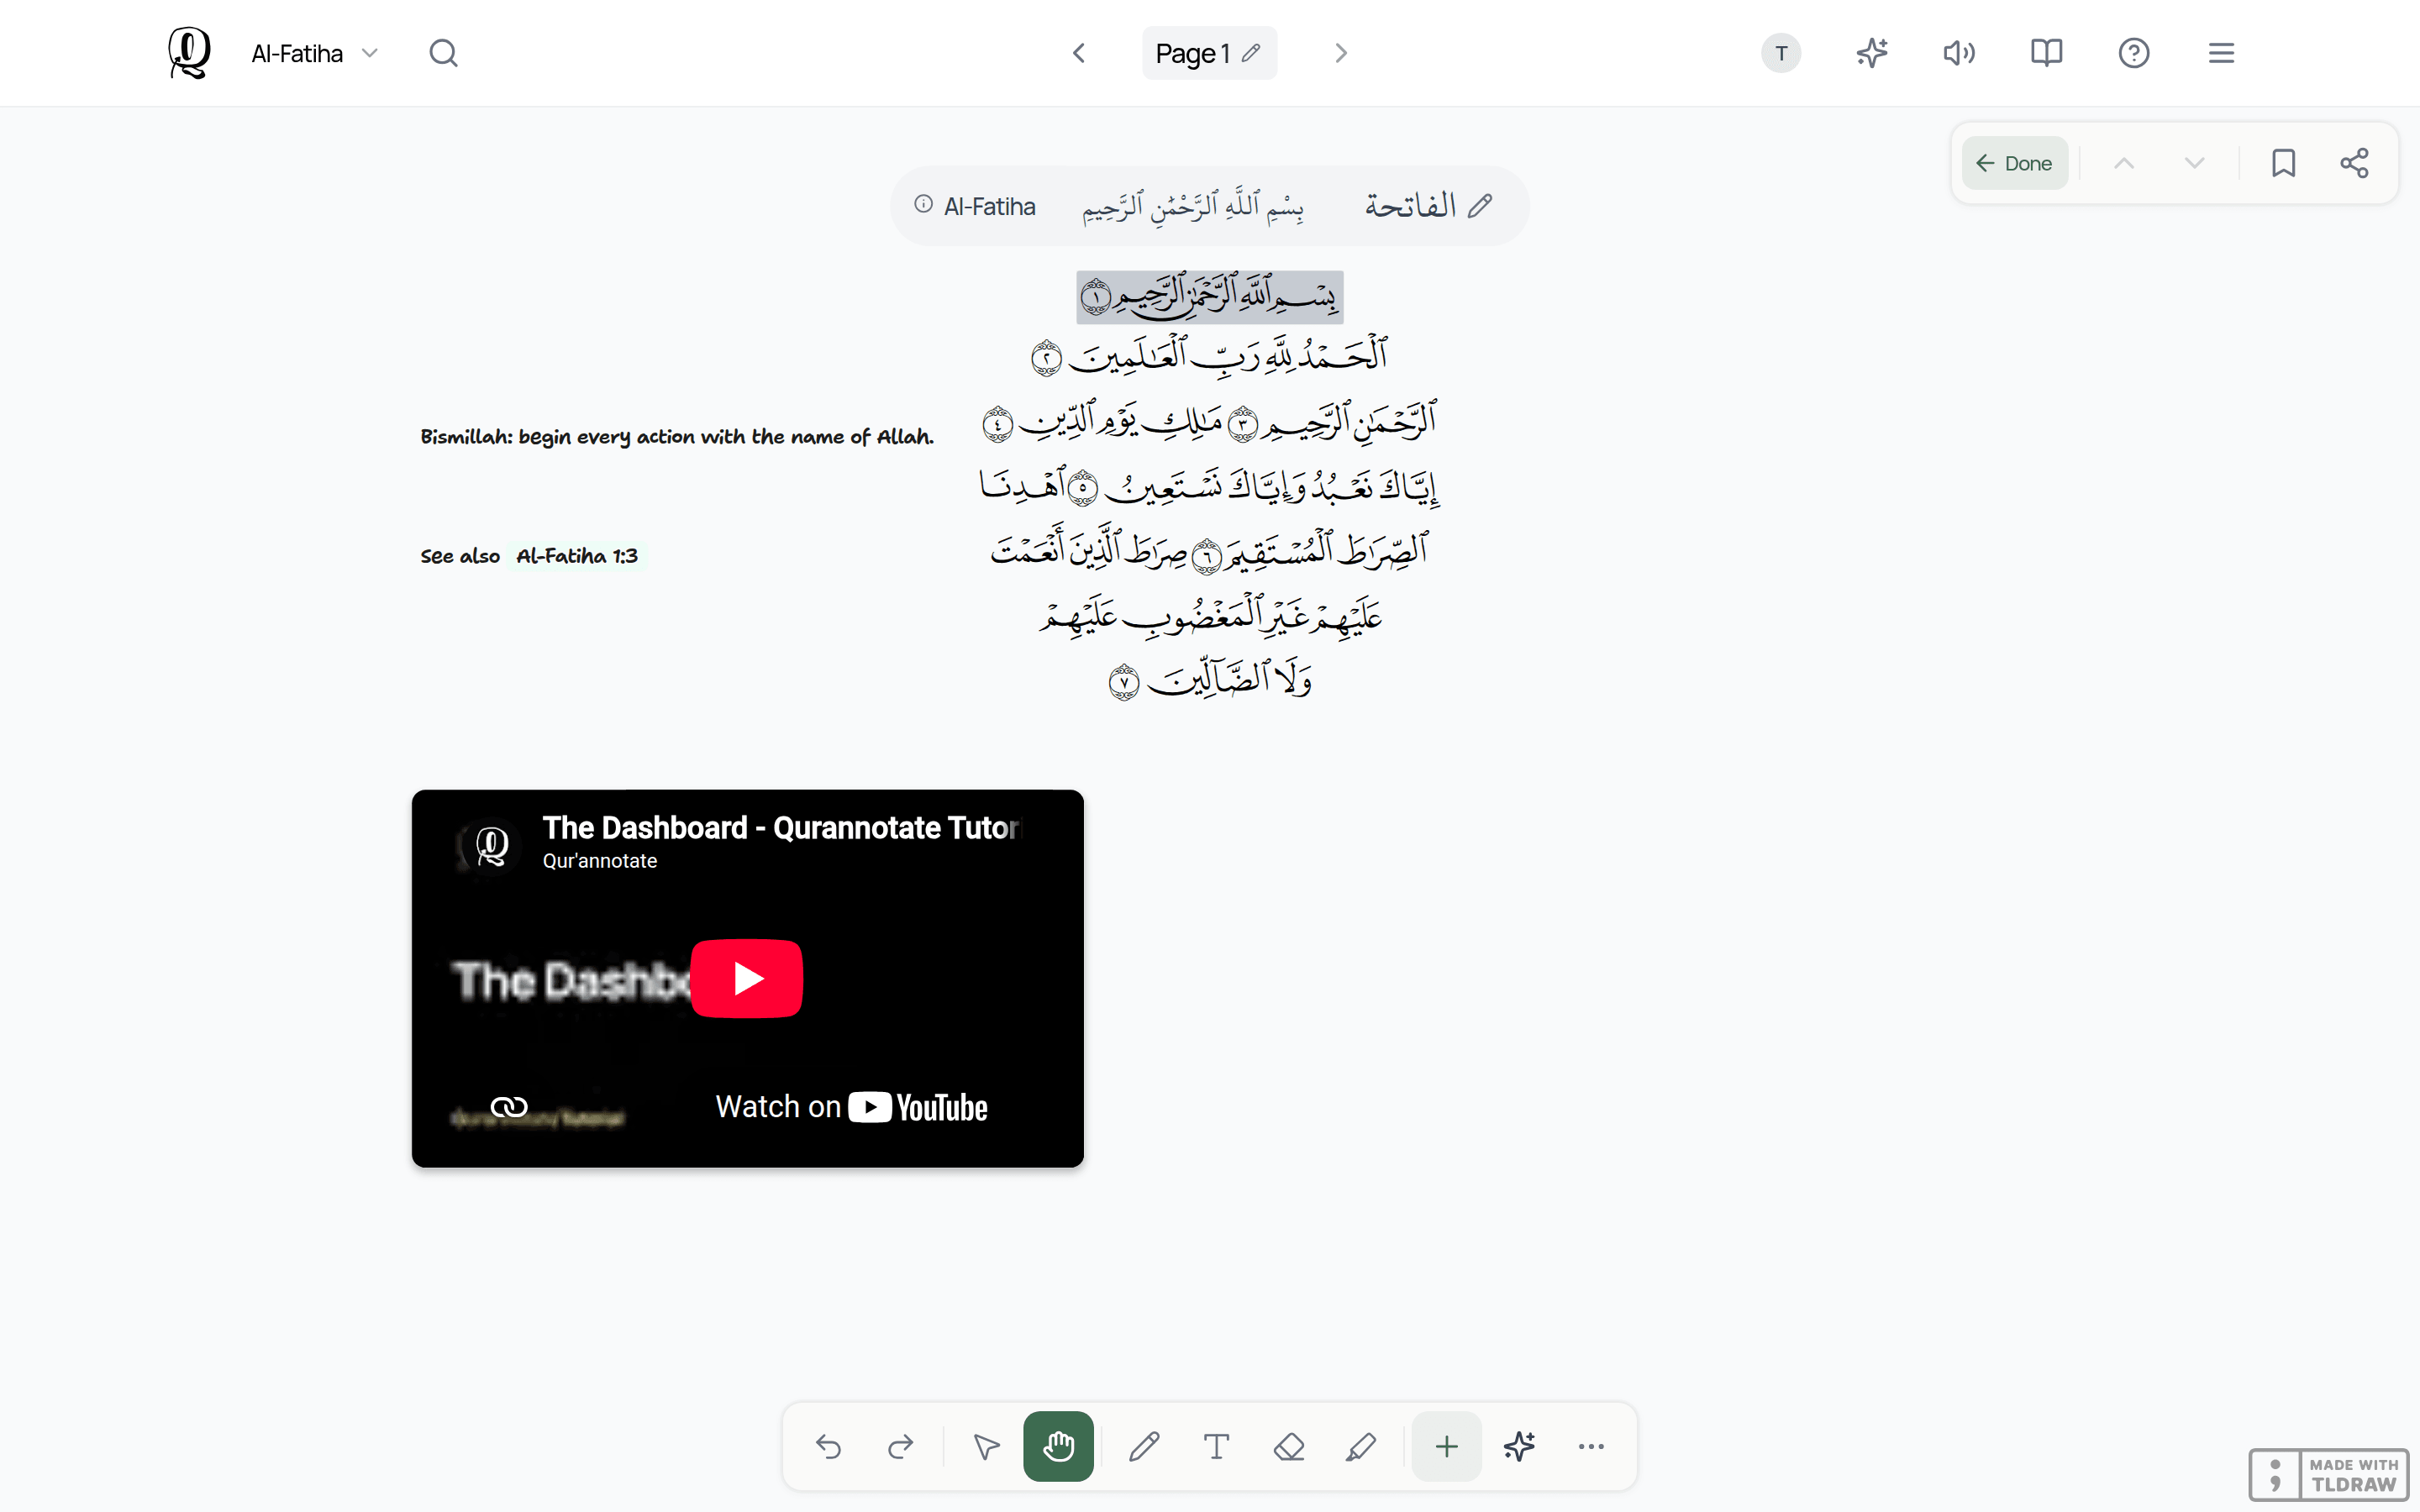
Task: Select the Draw pencil tool
Action: point(1144,1446)
